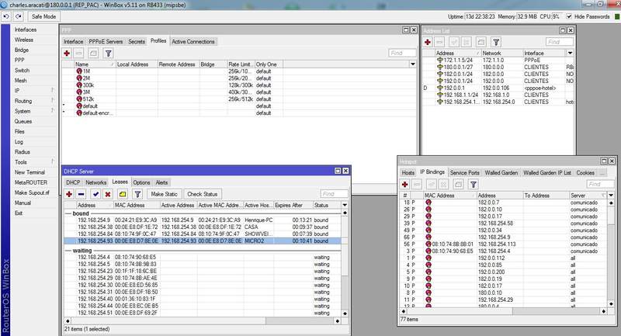Open filter funnel in Hotspot window

pos(474,185)
